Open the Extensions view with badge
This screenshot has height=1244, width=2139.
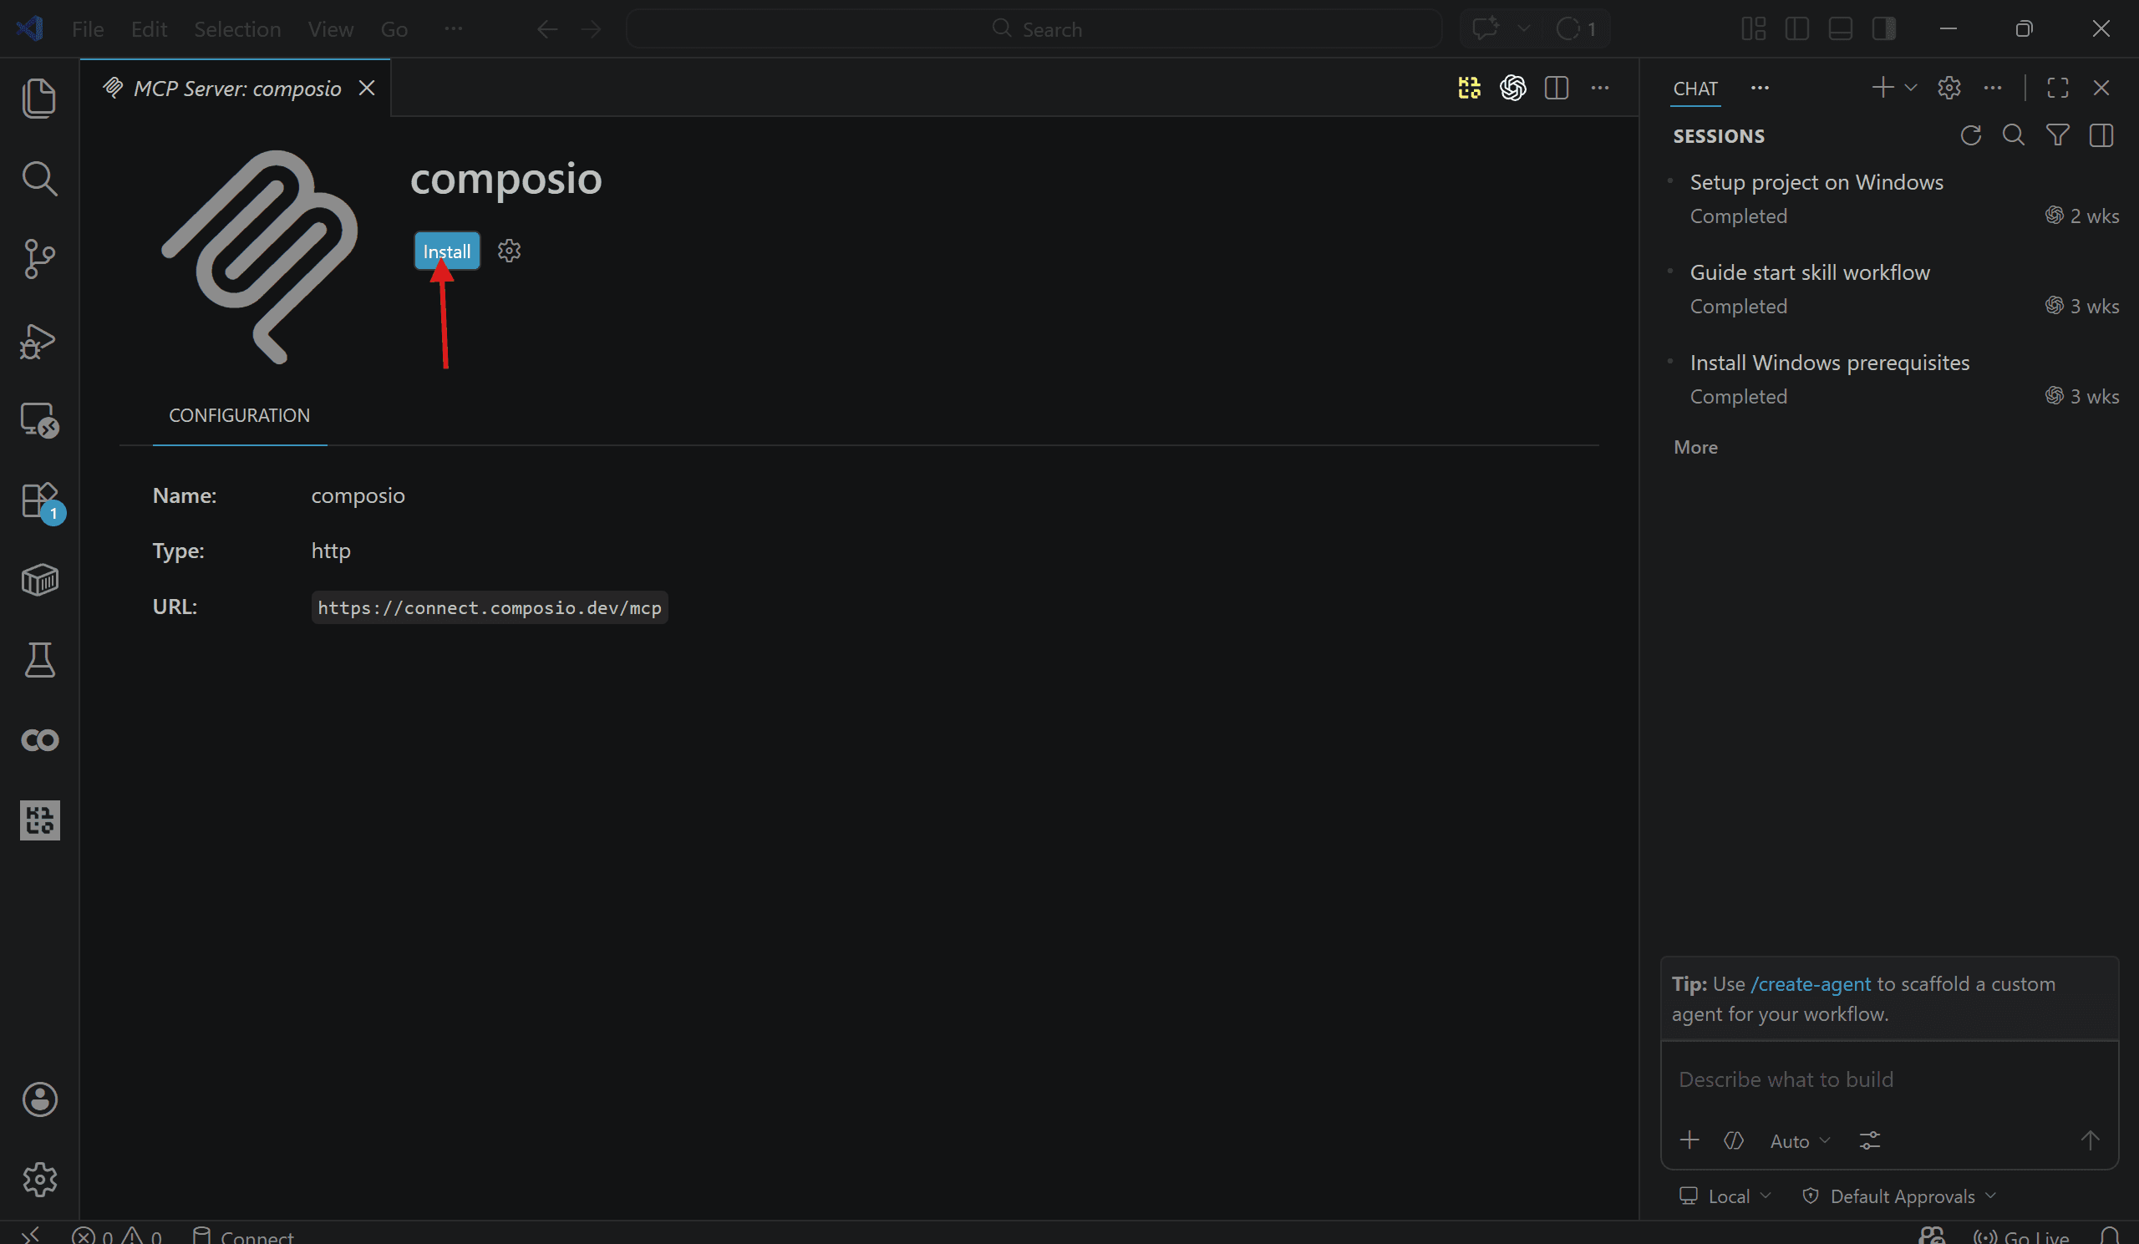click(39, 500)
